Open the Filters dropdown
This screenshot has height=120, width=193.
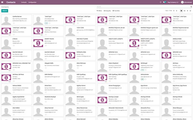pos(99,11)
